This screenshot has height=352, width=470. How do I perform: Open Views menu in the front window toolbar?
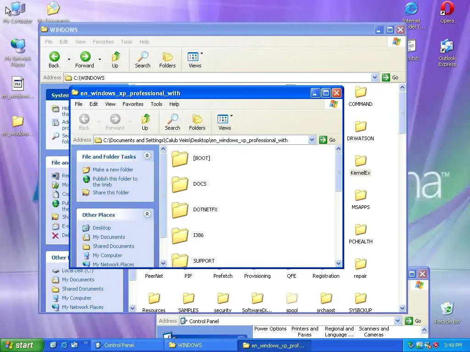click(x=225, y=122)
